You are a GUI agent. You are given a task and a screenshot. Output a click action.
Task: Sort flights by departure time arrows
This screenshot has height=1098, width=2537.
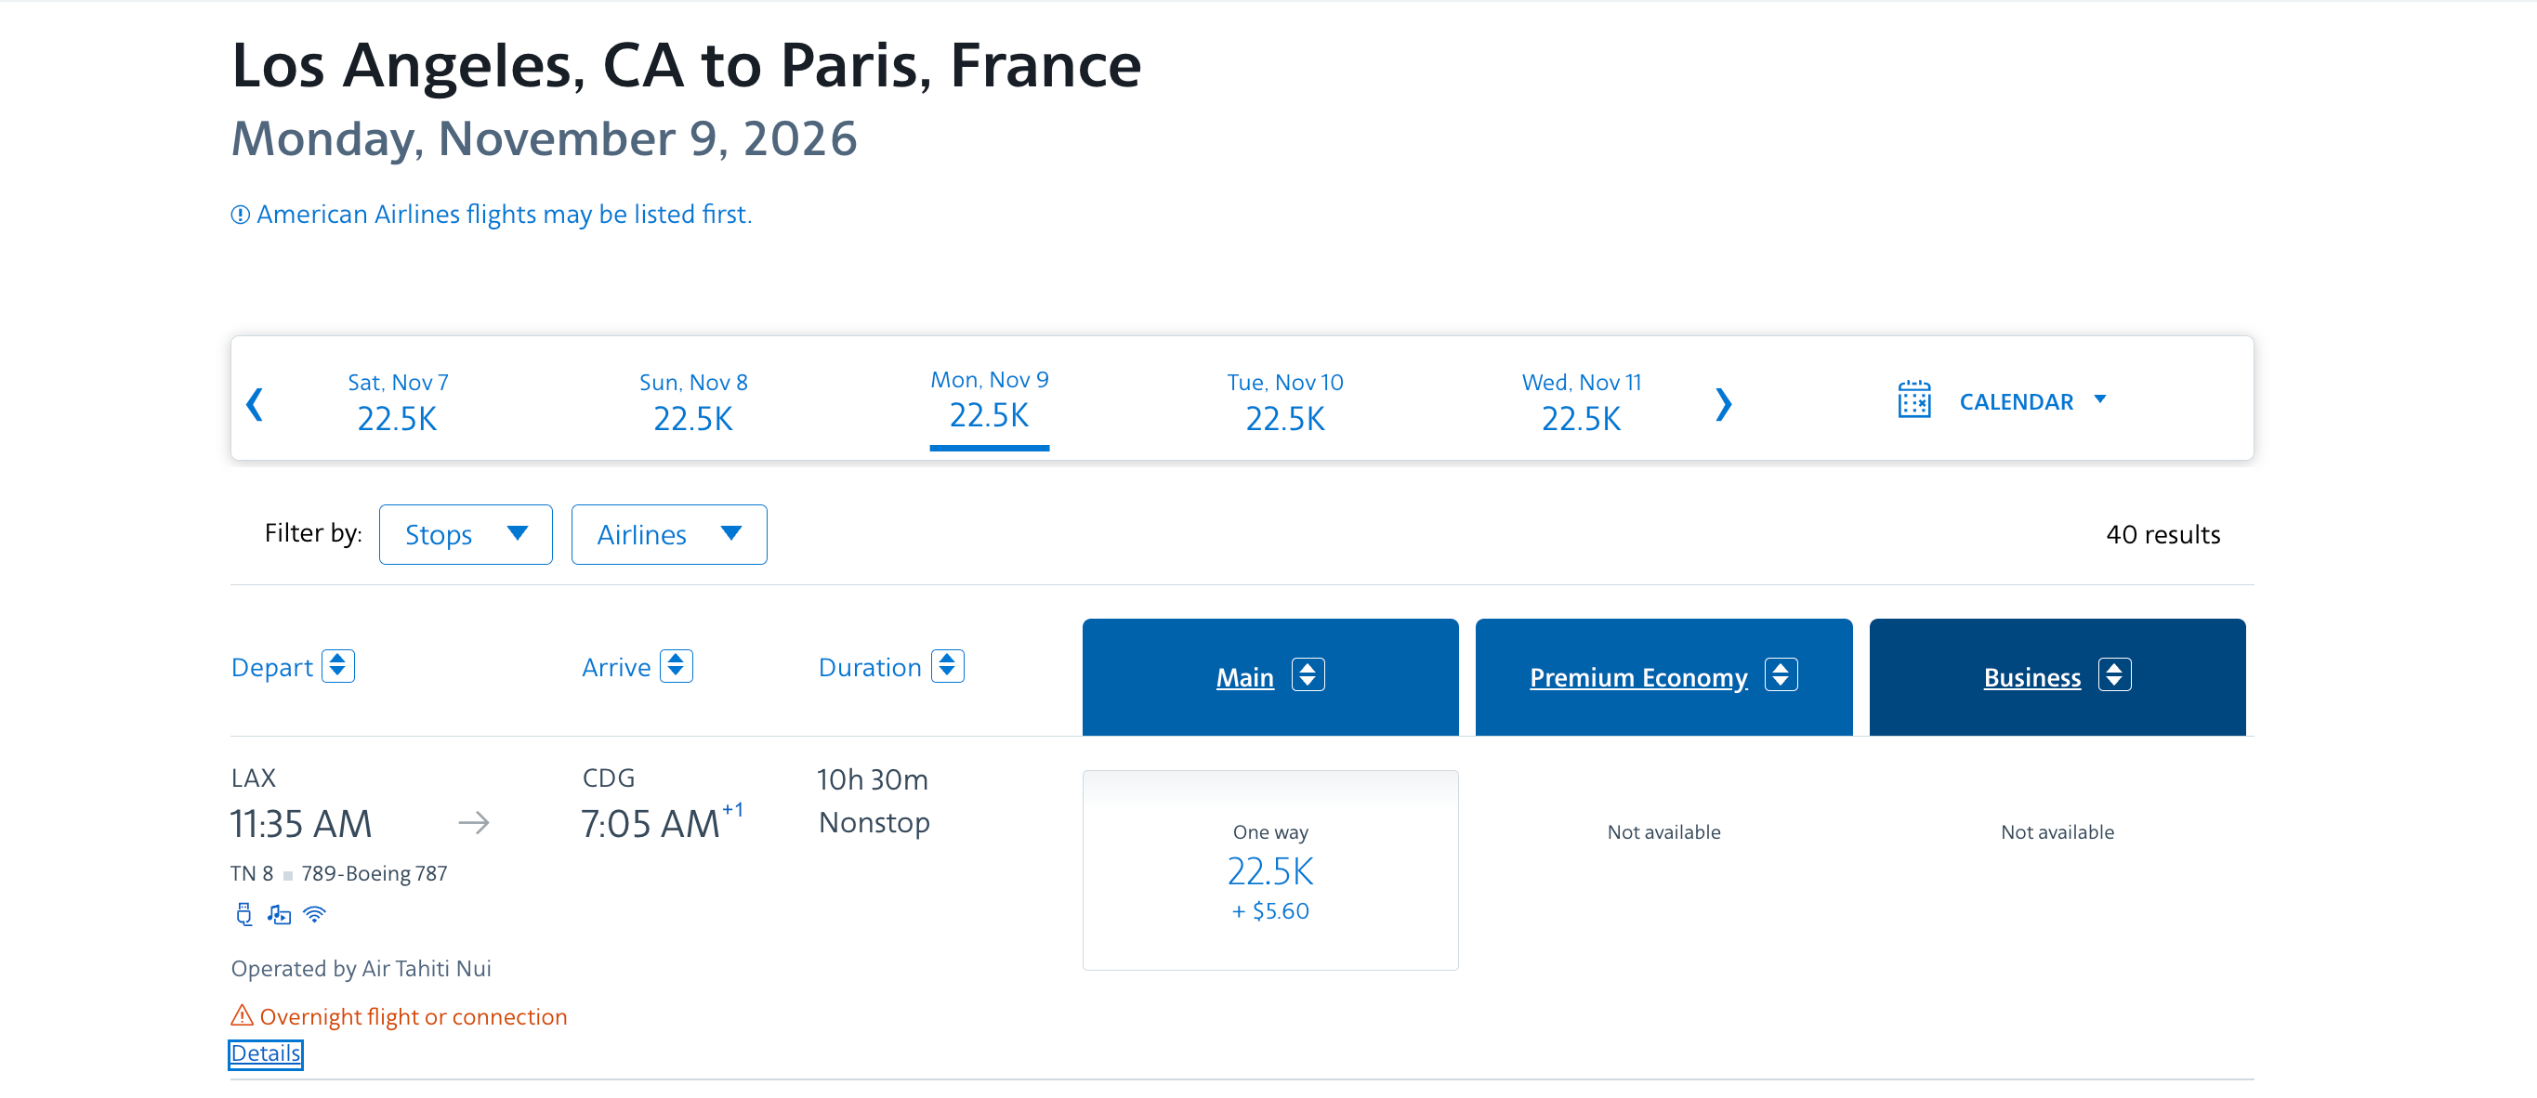click(338, 667)
